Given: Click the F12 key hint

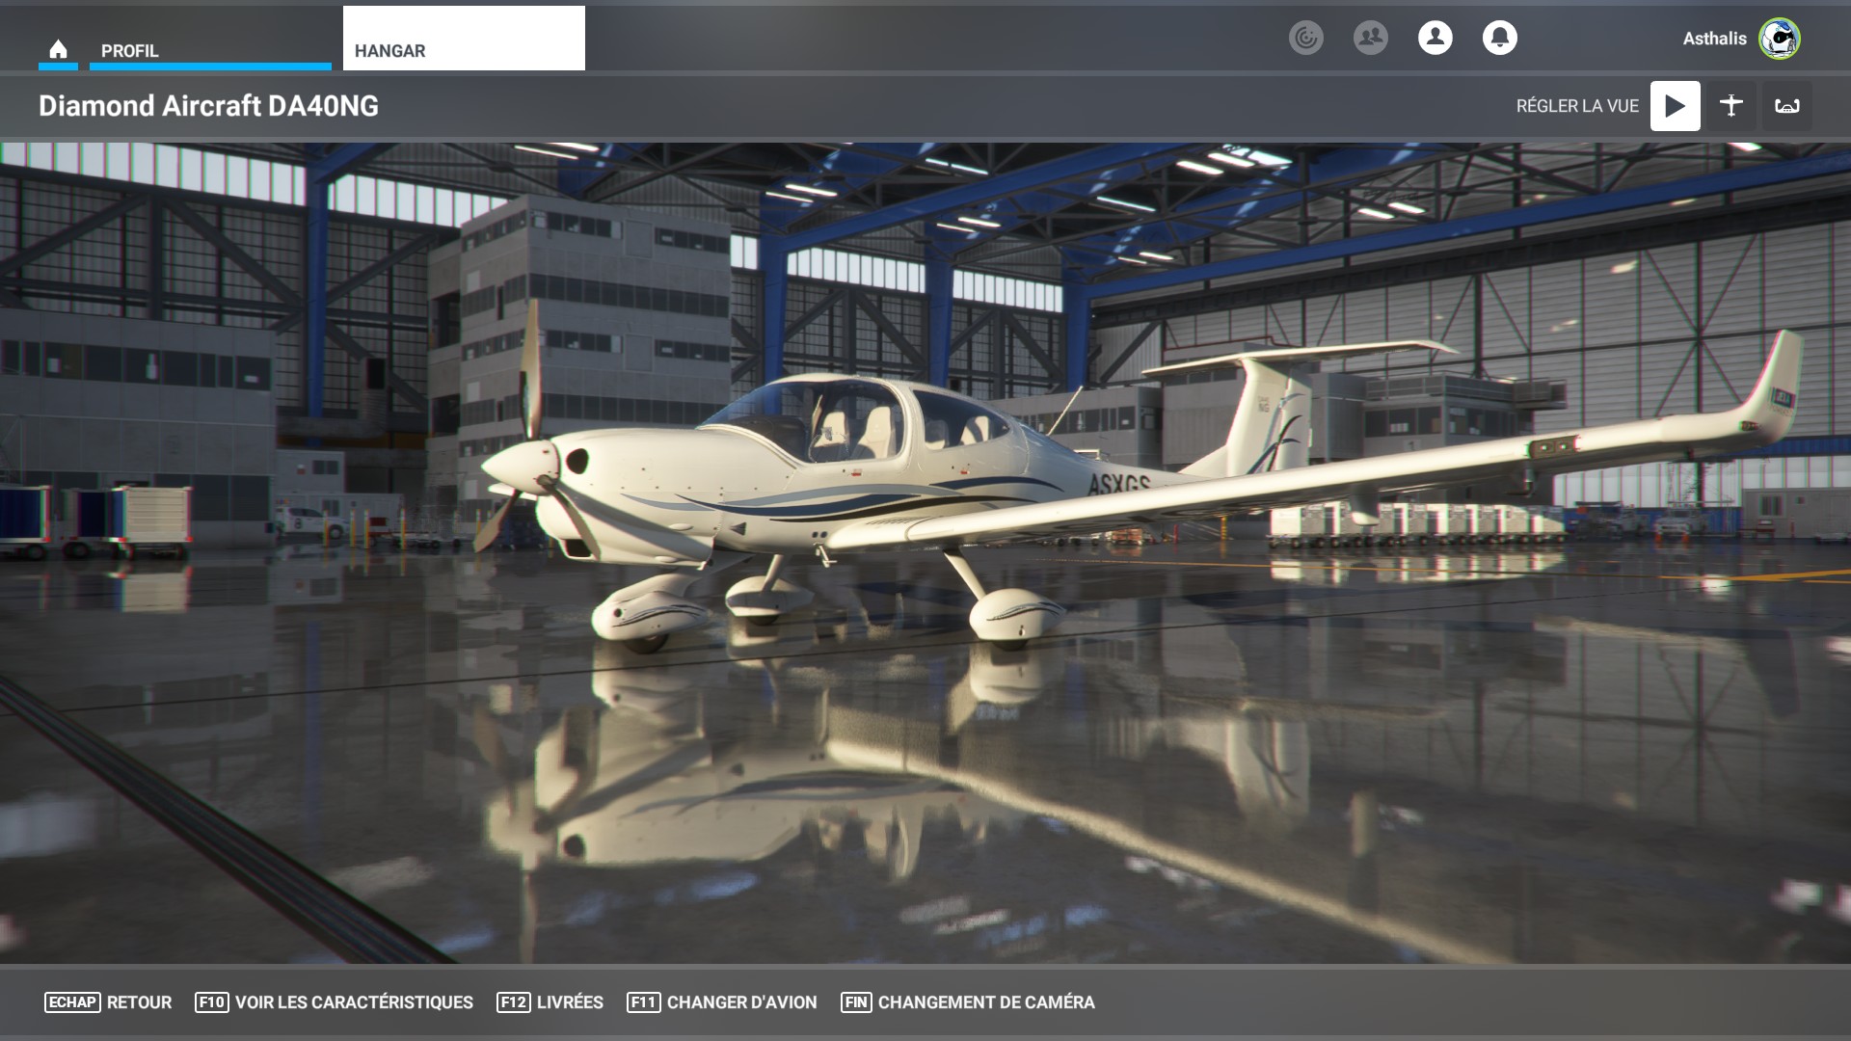Looking at the screenshot, I should tap(513, 1002).
